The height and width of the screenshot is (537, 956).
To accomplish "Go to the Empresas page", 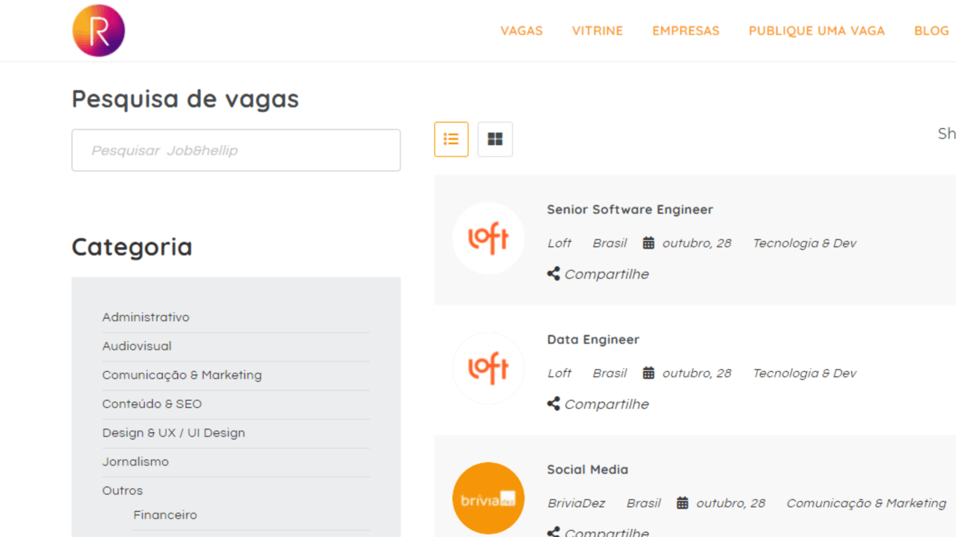I will [685, 31].
